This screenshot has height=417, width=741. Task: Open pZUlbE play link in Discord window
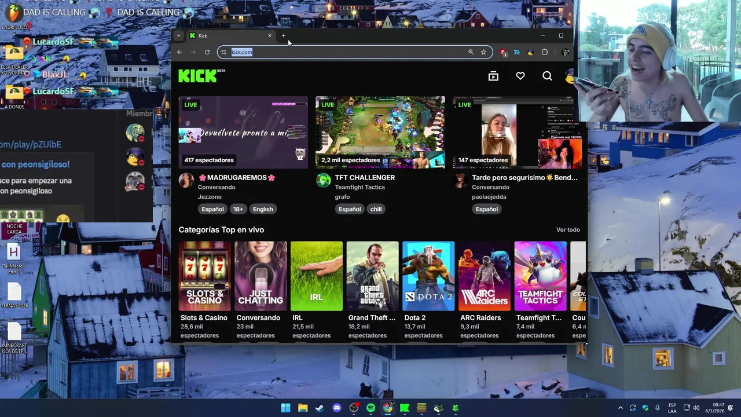pyautogui.click(x=31, y=144)
